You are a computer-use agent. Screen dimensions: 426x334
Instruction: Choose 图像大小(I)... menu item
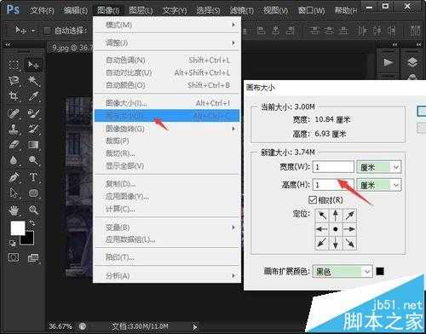click(x=167, y=103)
